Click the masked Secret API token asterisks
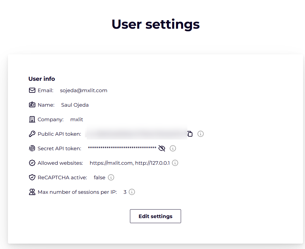The image size is (305, 249). (122, 148)
